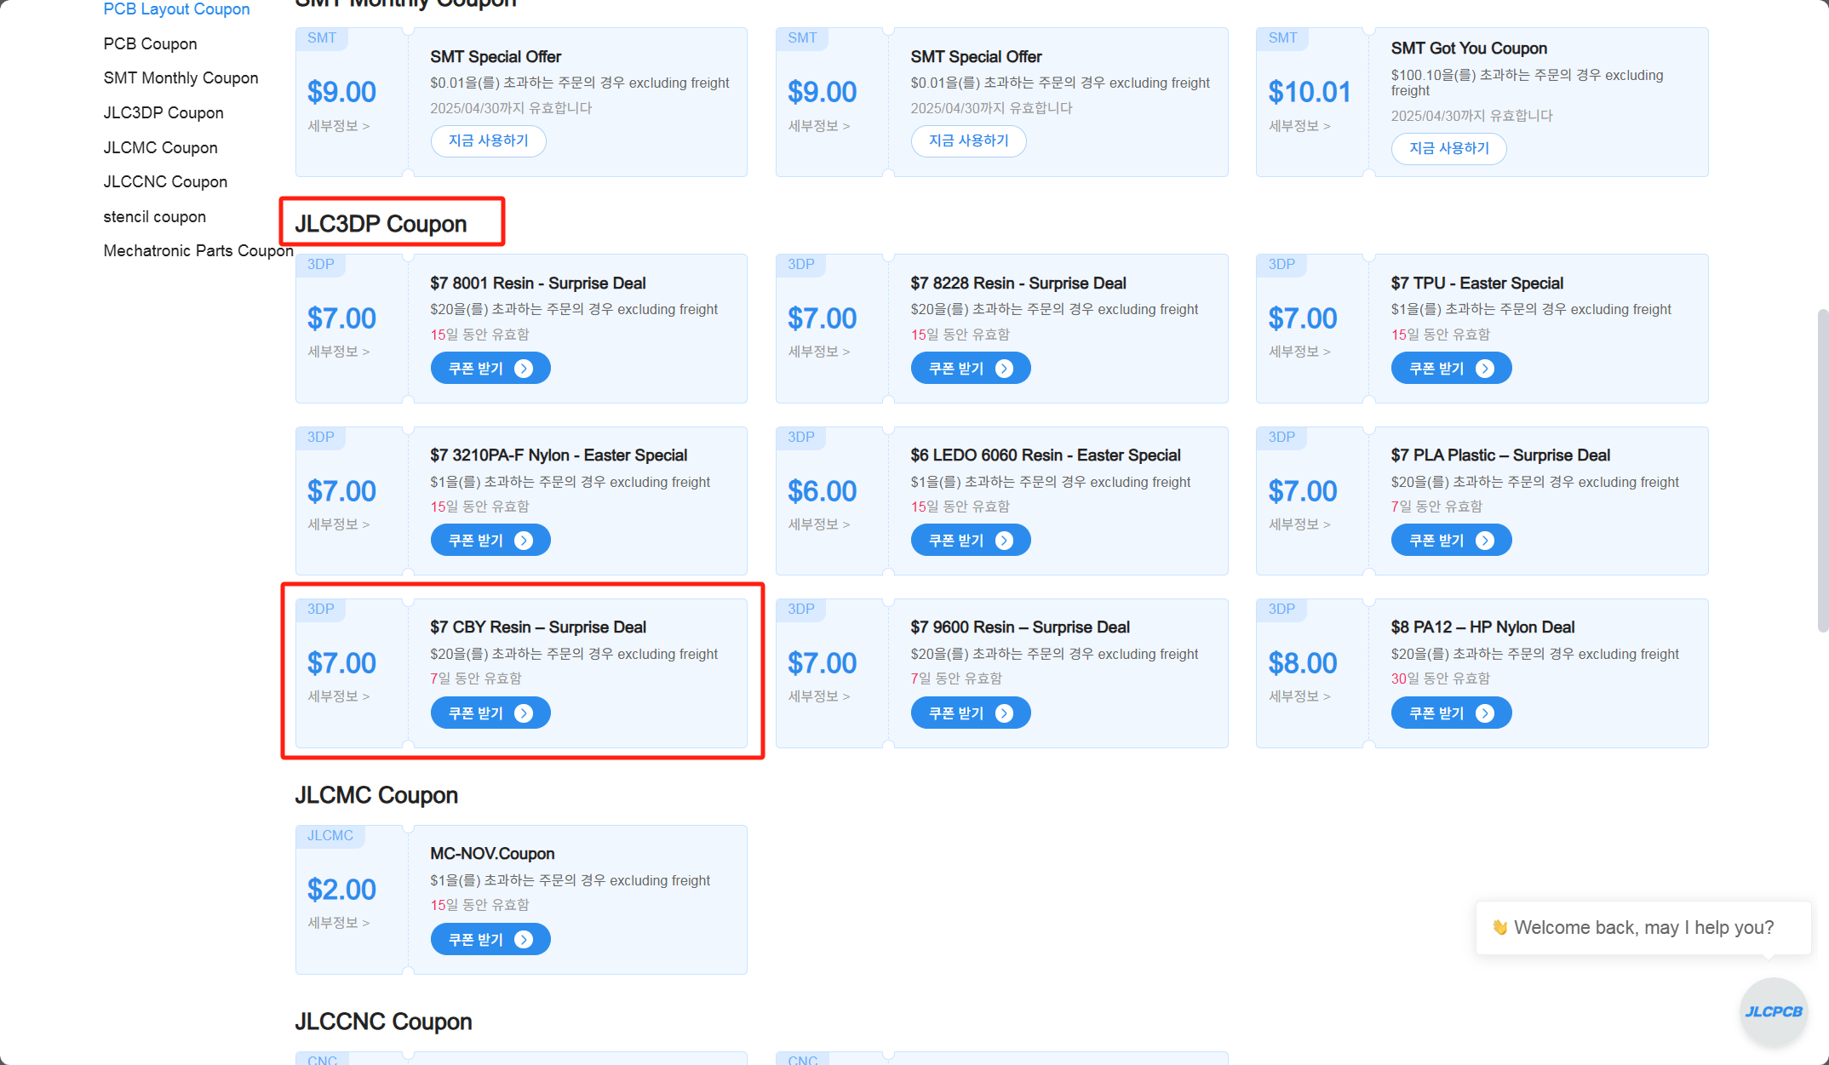View details of $8.00 PA12 coupon
The width and height of the screenshot is (1829, 1065).
pos(1299,696)
